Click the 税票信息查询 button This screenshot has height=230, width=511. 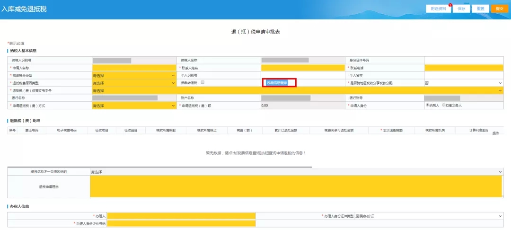tap(277, 83)
